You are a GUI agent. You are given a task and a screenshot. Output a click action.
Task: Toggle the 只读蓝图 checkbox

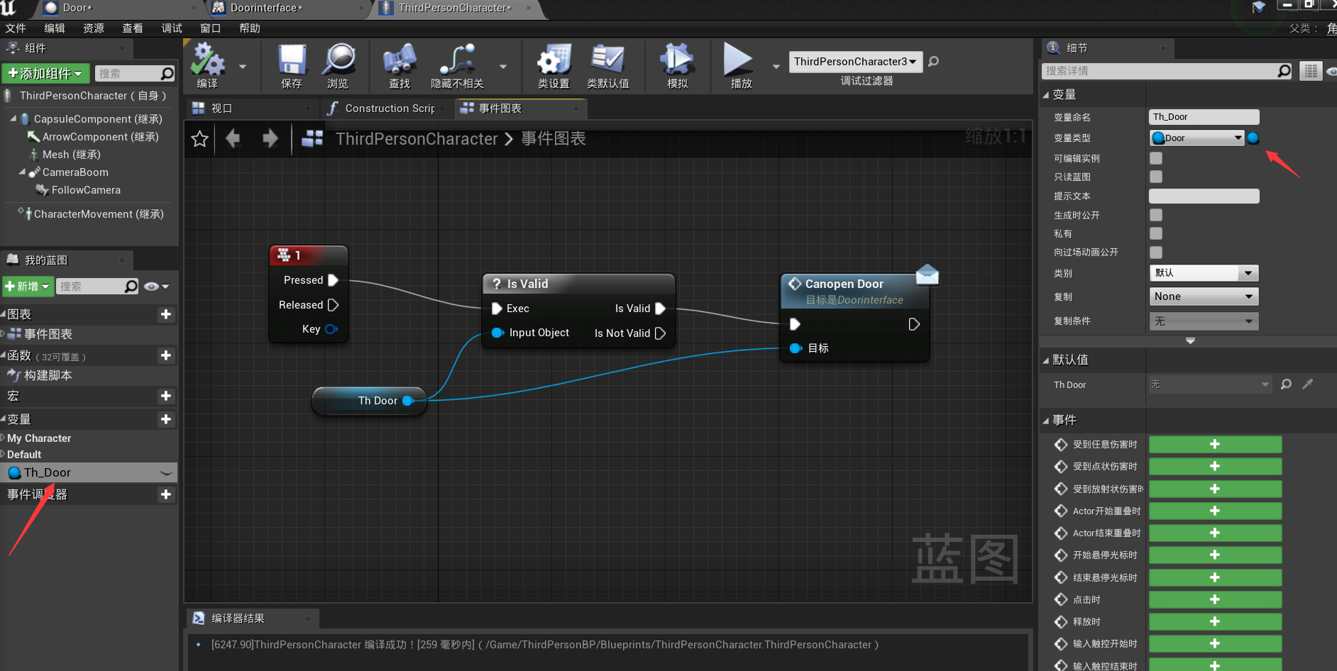coord(1156,177)
